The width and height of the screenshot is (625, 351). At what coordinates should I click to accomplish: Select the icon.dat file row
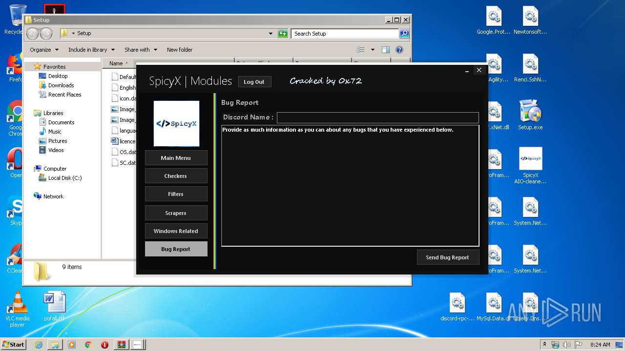pos(124,98)
